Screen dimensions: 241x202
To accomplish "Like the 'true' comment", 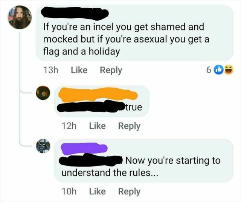I will point(98,126).
